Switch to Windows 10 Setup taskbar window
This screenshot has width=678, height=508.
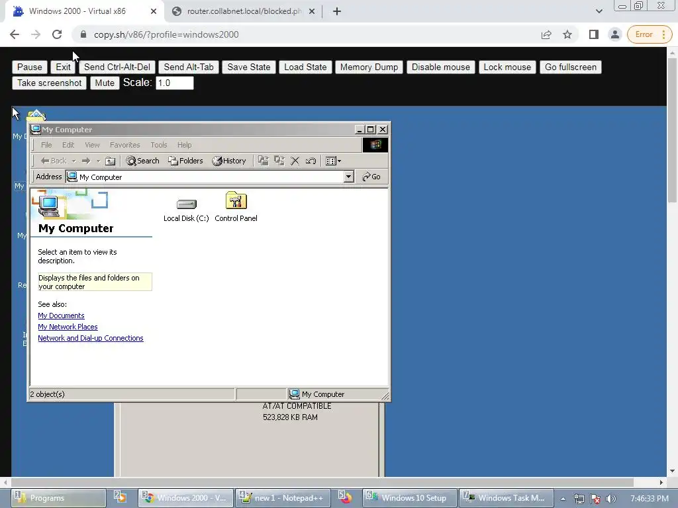coord(410,498)
